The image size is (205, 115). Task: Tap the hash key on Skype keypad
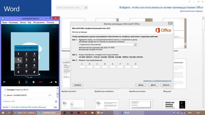pos(34,72)
